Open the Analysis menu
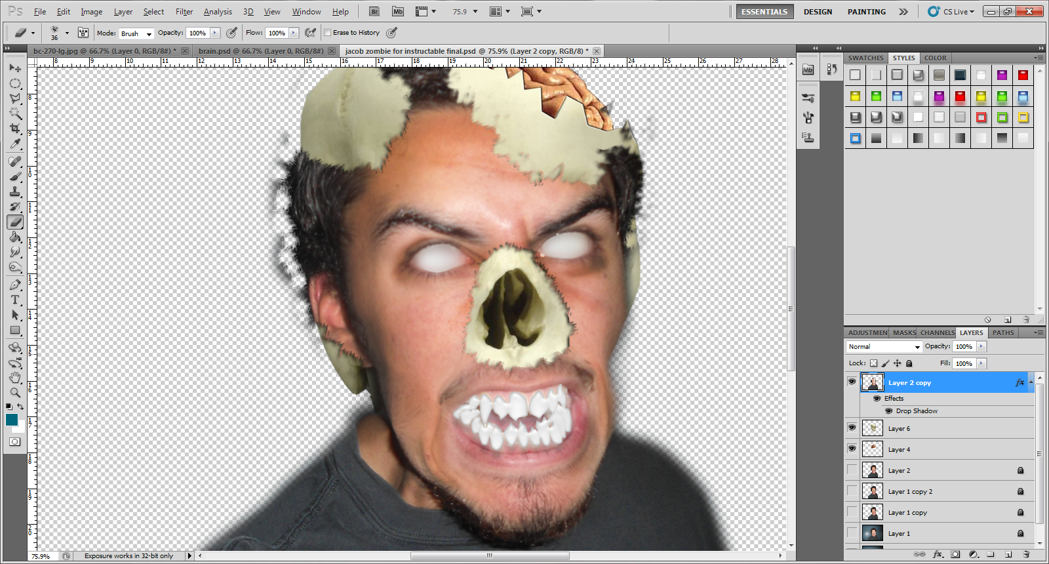The image size is (1049, 564). (218, 12)
